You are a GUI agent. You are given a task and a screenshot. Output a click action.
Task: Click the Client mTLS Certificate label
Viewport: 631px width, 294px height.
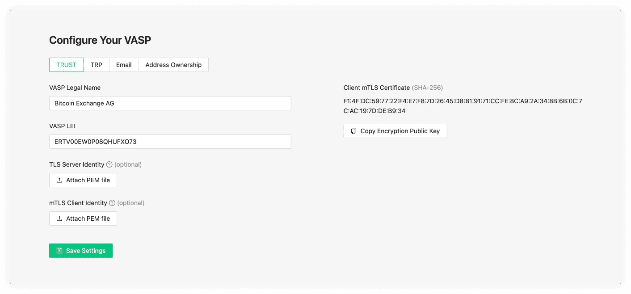[377, 88]
